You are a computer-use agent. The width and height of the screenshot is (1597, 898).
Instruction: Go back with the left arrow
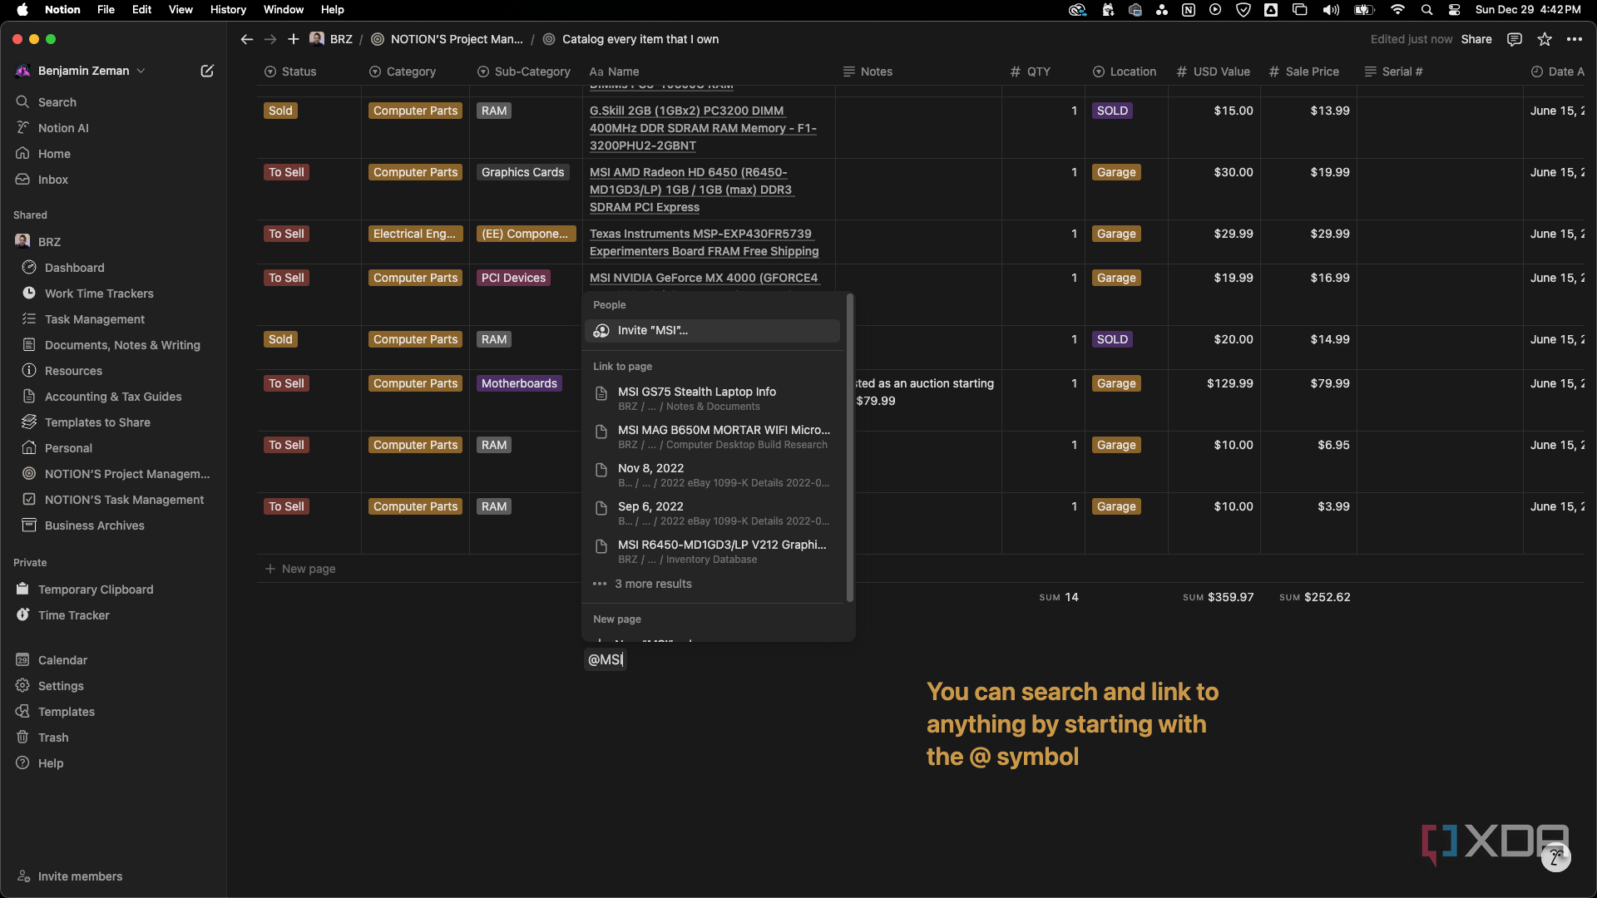coord(246,39)
